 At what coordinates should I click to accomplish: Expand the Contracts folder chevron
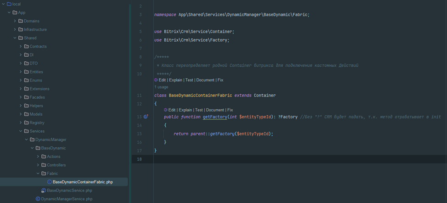click(x=21, y=46)
